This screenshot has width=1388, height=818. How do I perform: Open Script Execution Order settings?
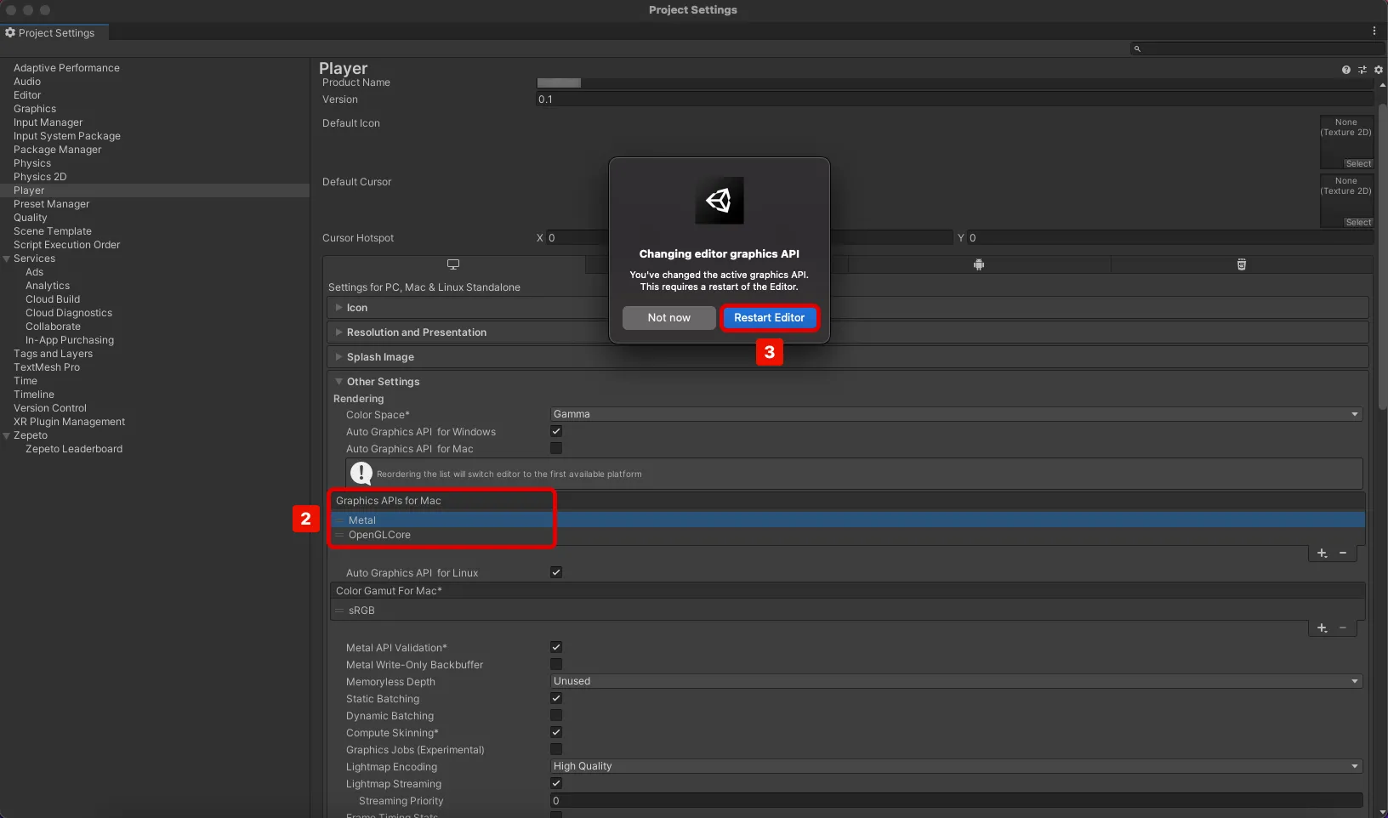coord(66,245)
